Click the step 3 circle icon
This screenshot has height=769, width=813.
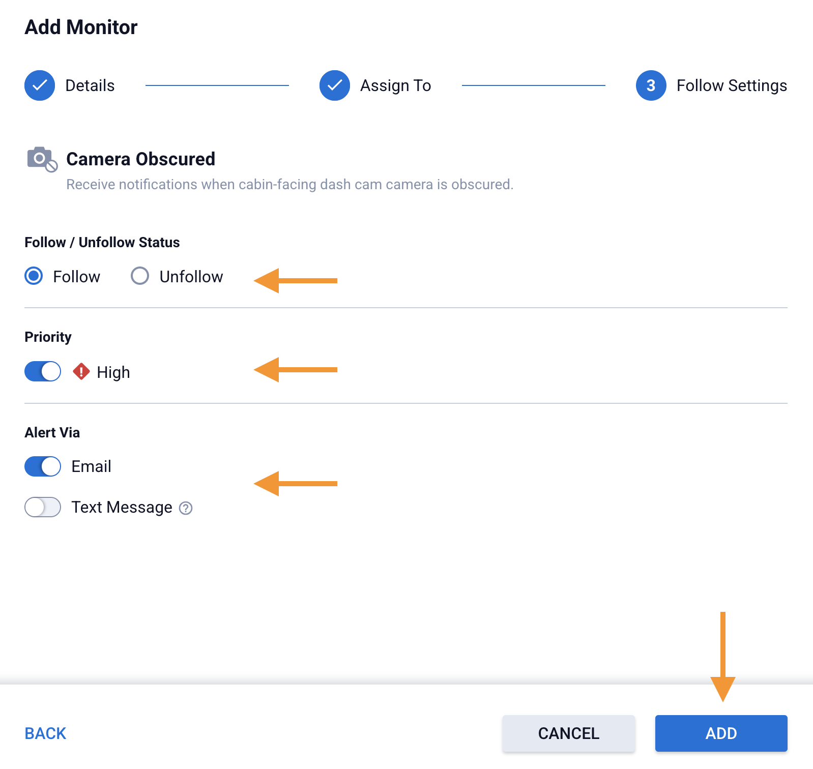(x=651, y=85)
